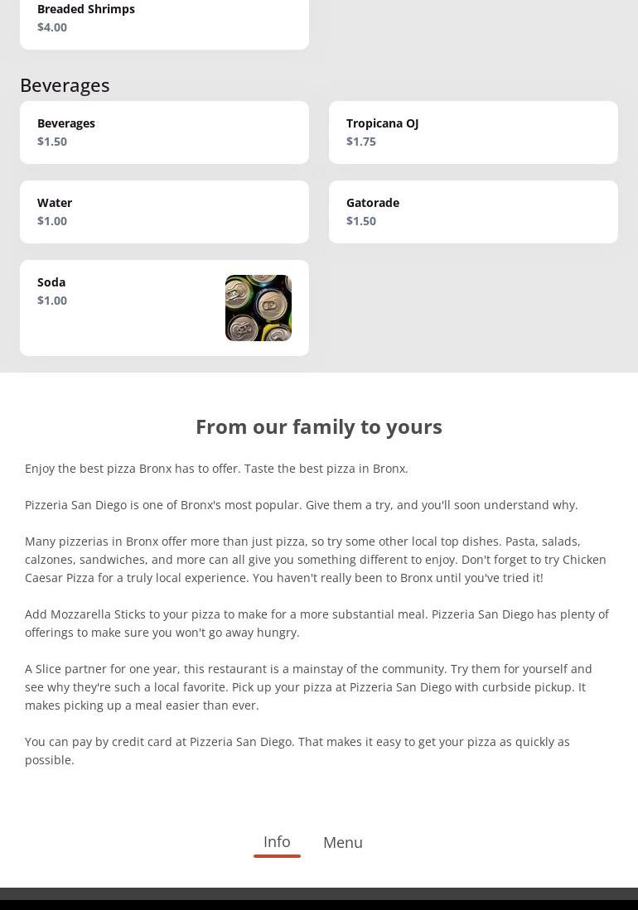Click the Tropicana OJ $1.75 price

[361, 142]
